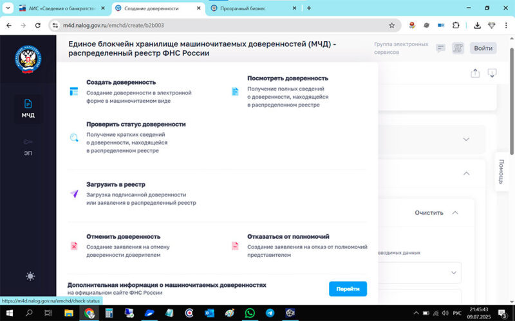
Task: Go back in browser history
Action: [9, 25]
